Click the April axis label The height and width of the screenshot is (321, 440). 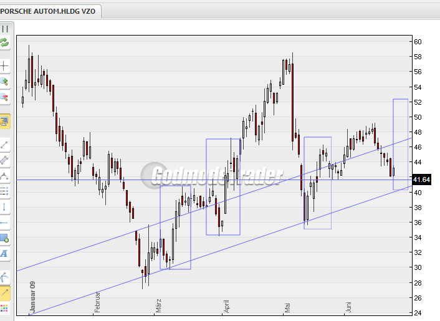tap(226, 307)
